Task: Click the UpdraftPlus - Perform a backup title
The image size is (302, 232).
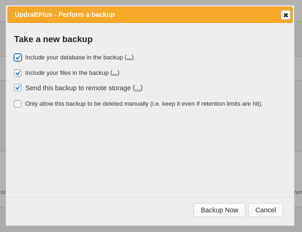Action: [x=65, y=14]
